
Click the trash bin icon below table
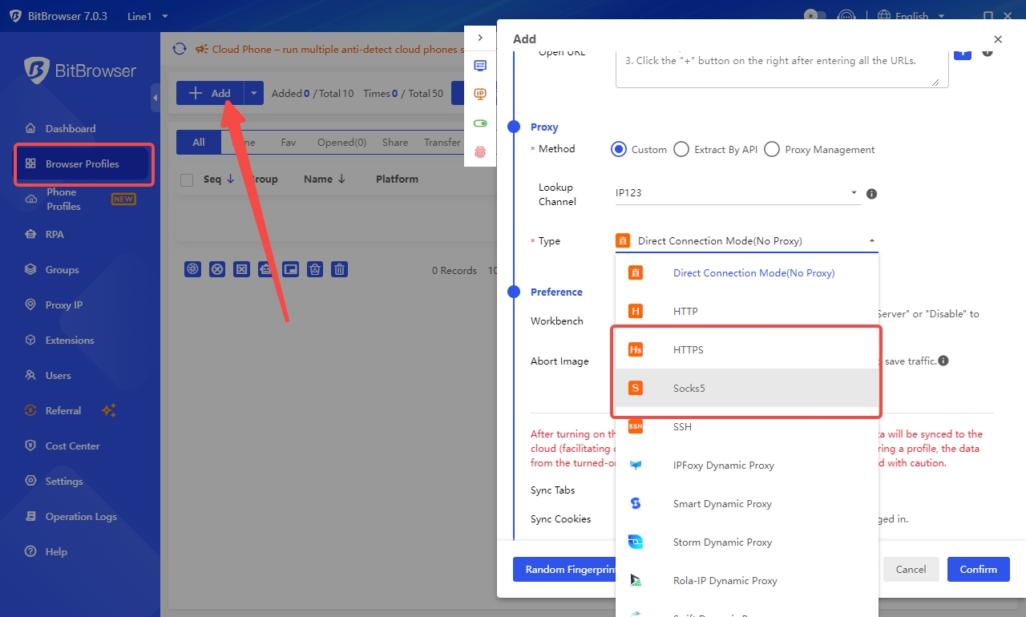click(x=340, y=269)
